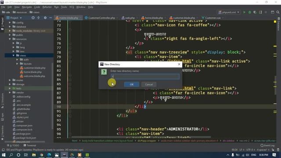Select customer.blade.php in Project tree
The image size is (281, 158).
[x=32, y=68]
